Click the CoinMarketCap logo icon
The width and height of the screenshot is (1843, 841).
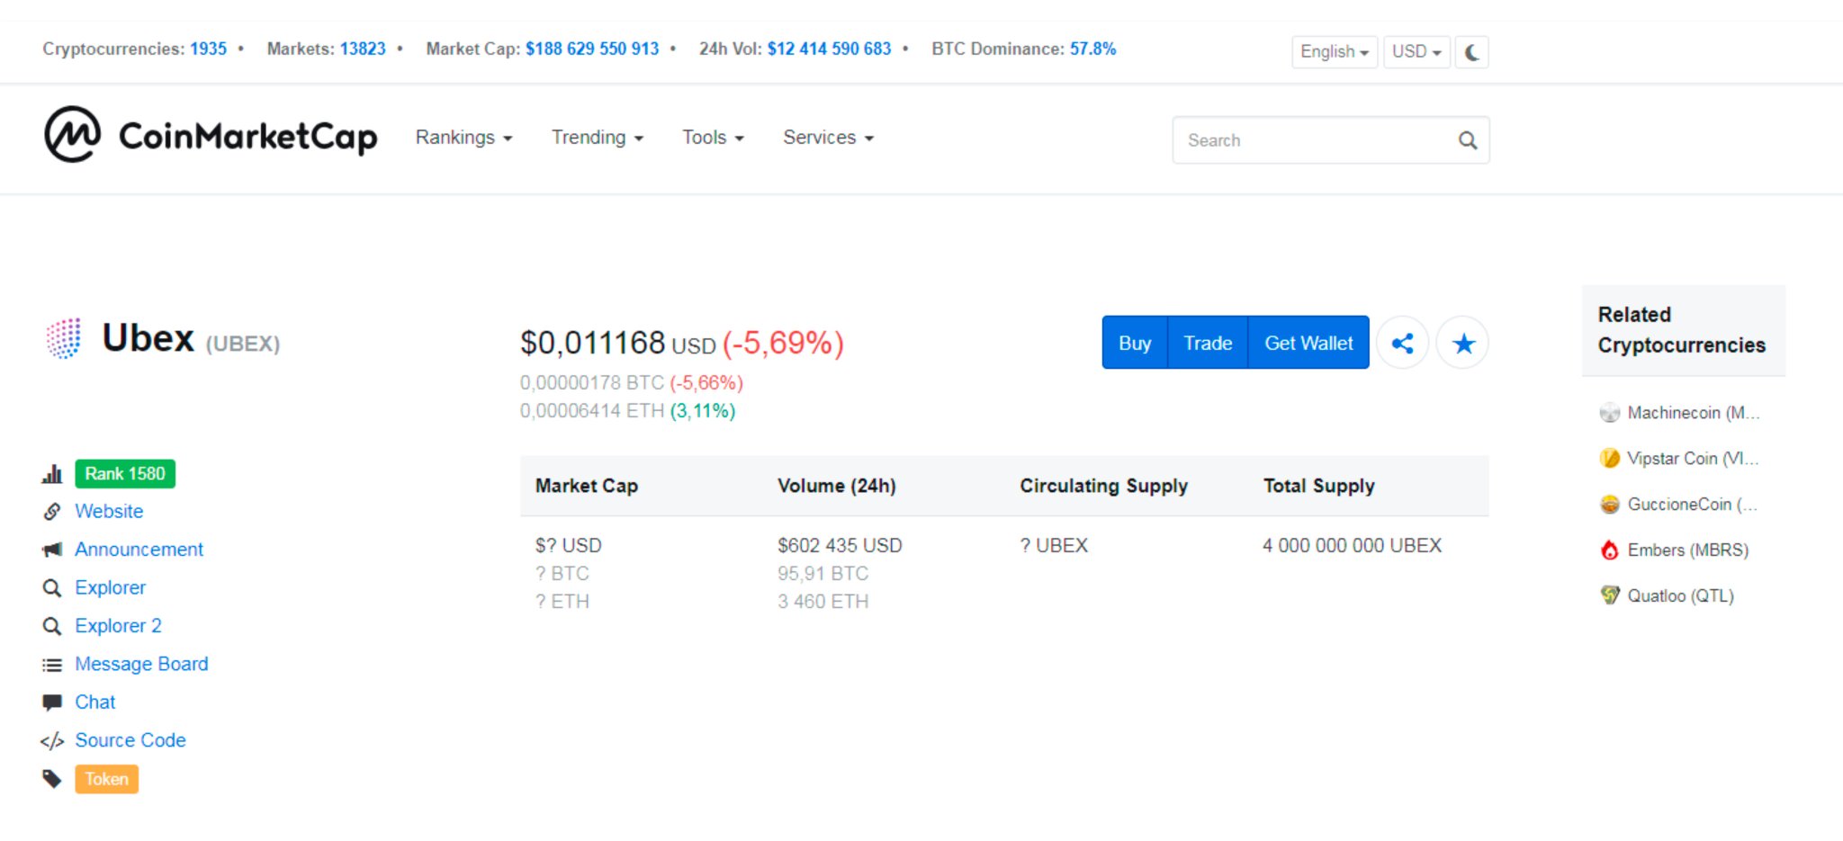click(72, 135)
